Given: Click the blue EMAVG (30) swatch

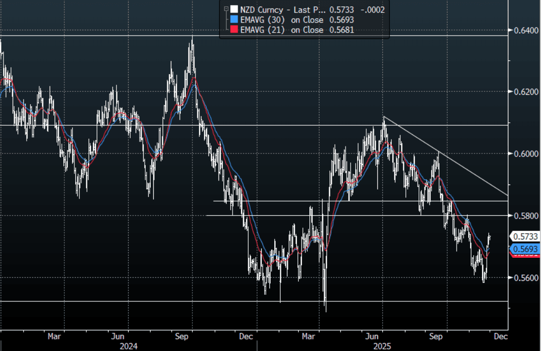Looking at the screenshot, I should [x=234, y=19].
